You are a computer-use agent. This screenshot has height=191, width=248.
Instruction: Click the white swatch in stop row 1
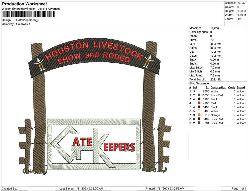[199, 91]
